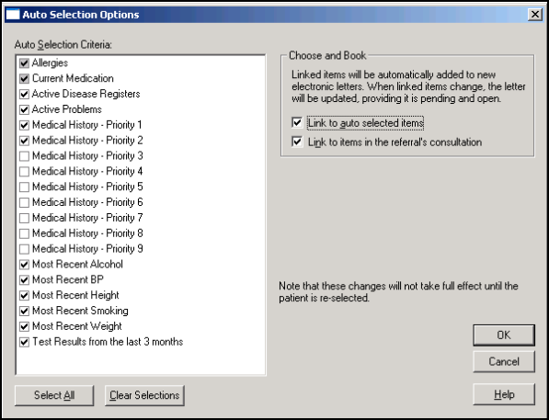The height and width of the screenshot is (420, 549).
Task: Click the Clear Selections button
Action: point(144,395)
